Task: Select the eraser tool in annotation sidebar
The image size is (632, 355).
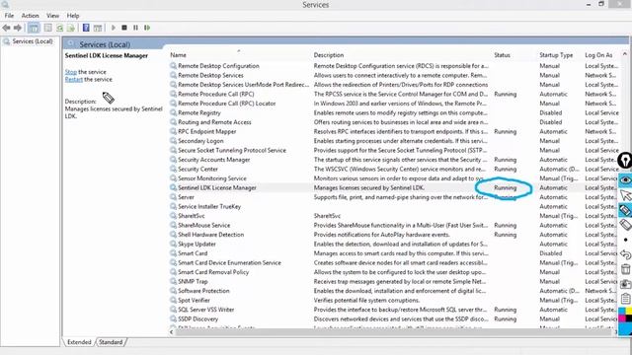Action: coord(625,225)
